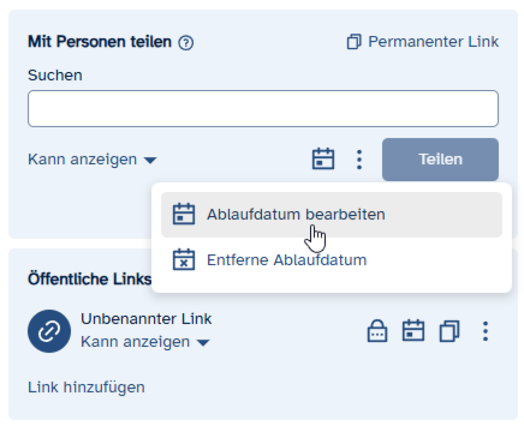This screenshot has height=432, width=524.
Task: Click the copy icon before Permanenter Link
Action: pos(354,42)
